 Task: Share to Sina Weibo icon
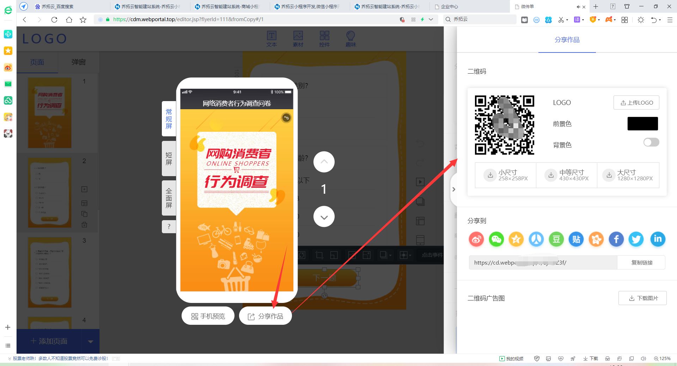pyautogui.click(x=476, y=239)
